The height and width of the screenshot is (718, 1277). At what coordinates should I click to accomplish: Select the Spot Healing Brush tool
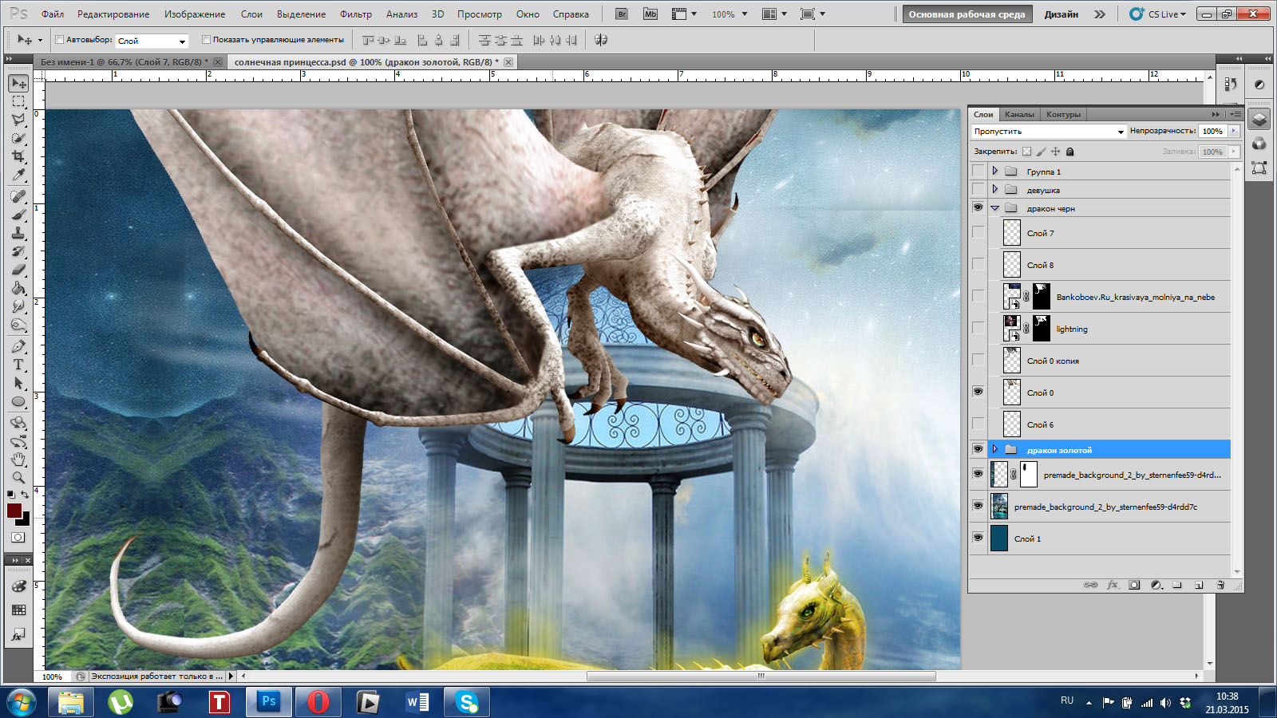[x=18, y=196]
